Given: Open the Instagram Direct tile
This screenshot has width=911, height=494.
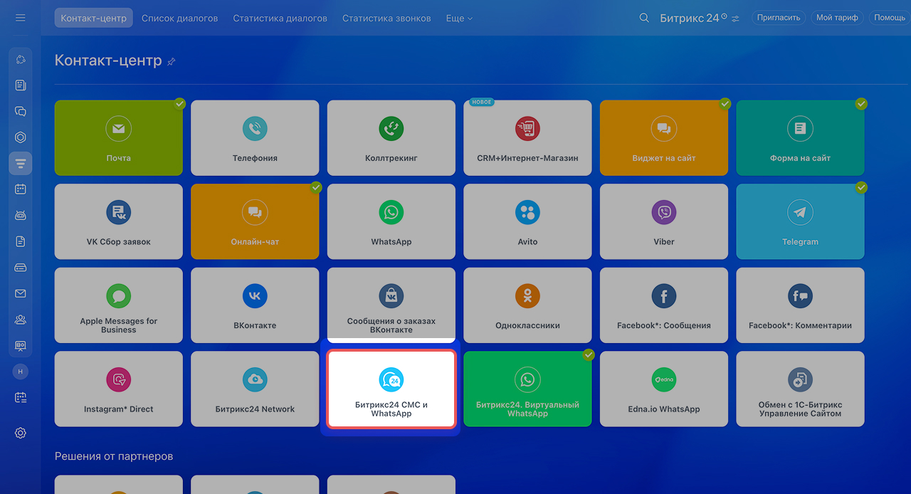Looking at the screenshot, I should point(118,389).
